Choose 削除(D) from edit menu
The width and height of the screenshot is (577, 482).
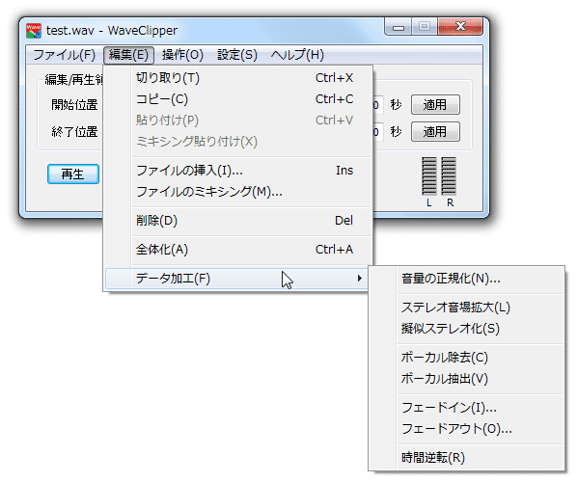pyautogui.click(x=238, y=221)
